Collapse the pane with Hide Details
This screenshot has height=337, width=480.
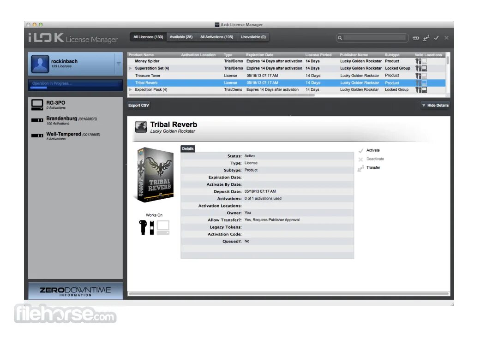click(x=435, y=105)
